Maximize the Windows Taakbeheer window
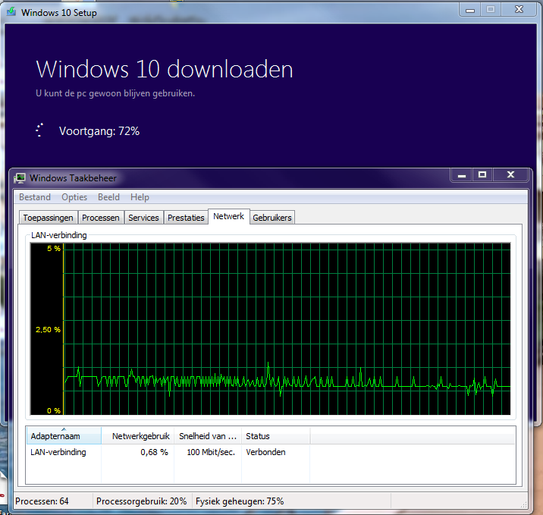Image resolution: width=543 pixels, height=515 pixels. 482,175
